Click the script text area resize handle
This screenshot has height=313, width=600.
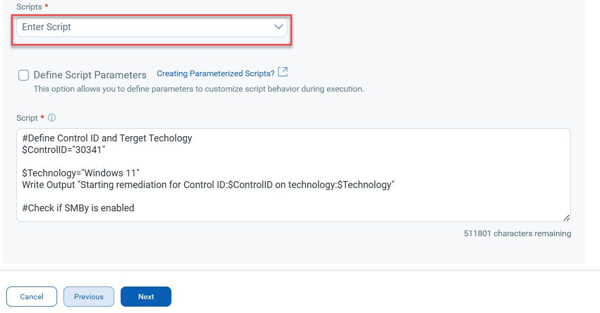pyautogui.click(x=566, y=217)
